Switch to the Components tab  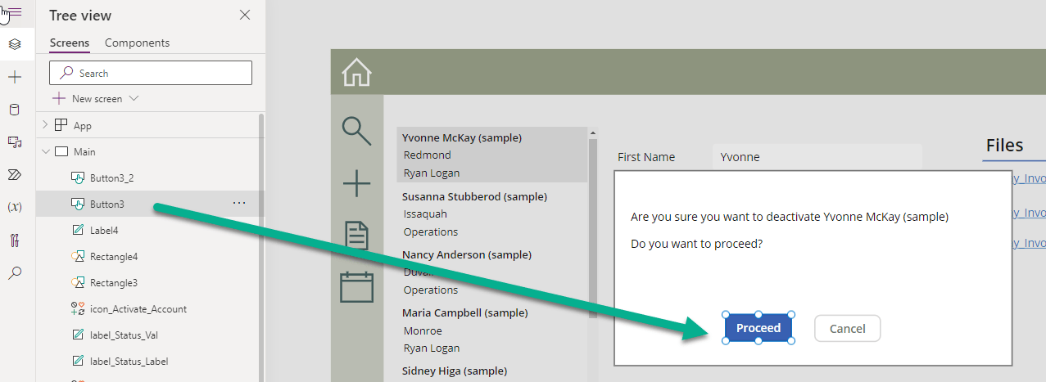pyautogui.click(x=137, y=43)
